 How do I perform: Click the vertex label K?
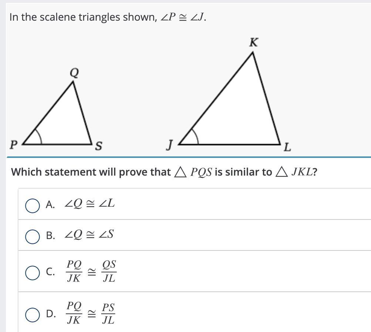pyautogui.click(x=253, y=43)
